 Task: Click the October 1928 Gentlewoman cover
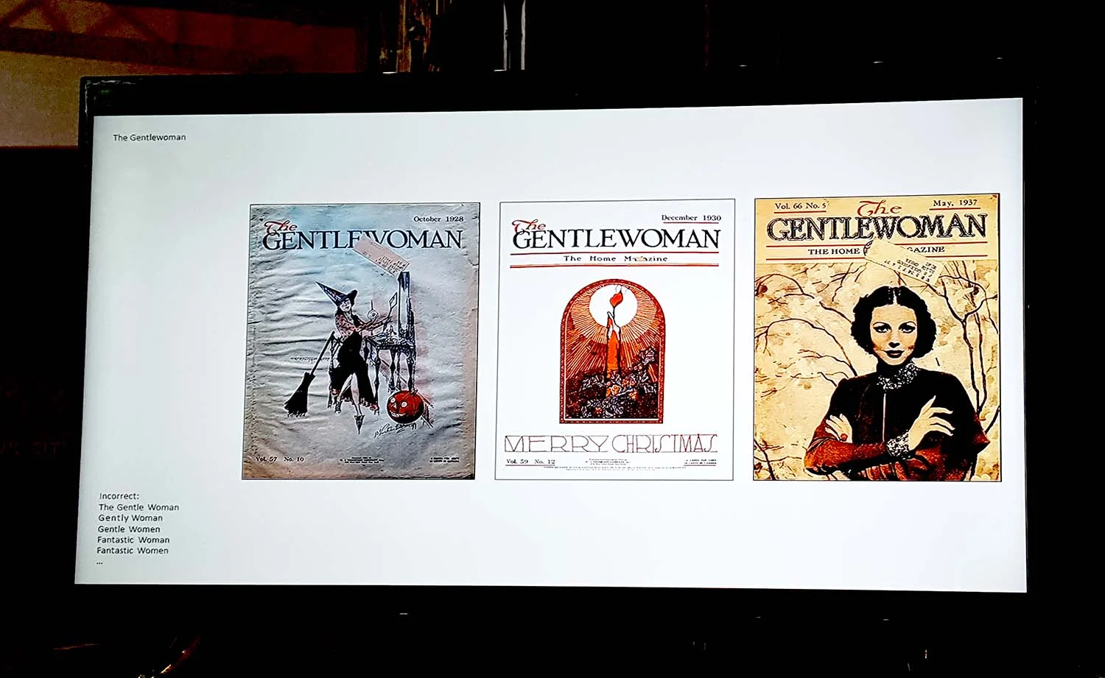[x=361, y=341]
